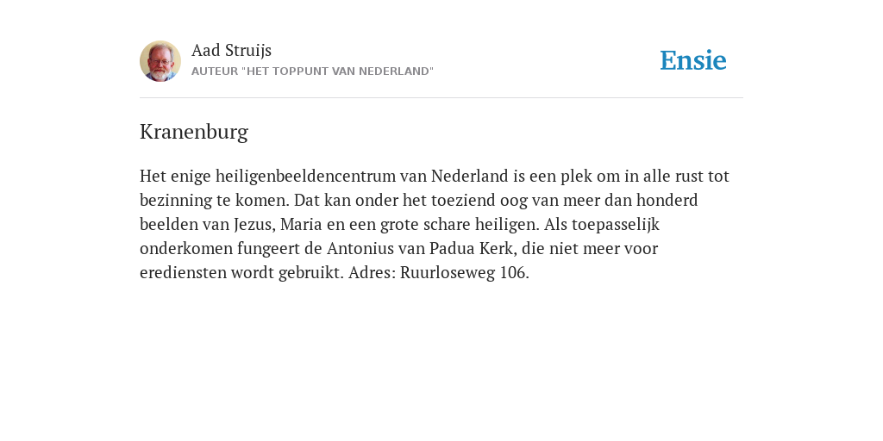
Task: Click the words Antonius van Padua Kerk
Action: pyautogui.click(x=421, y=249)
